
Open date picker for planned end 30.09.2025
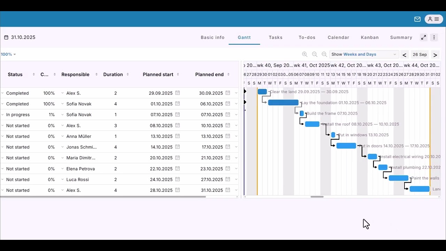[228, 93]
